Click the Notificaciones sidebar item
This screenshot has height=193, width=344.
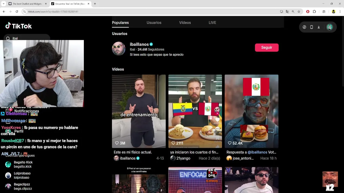tap(23, 111)
